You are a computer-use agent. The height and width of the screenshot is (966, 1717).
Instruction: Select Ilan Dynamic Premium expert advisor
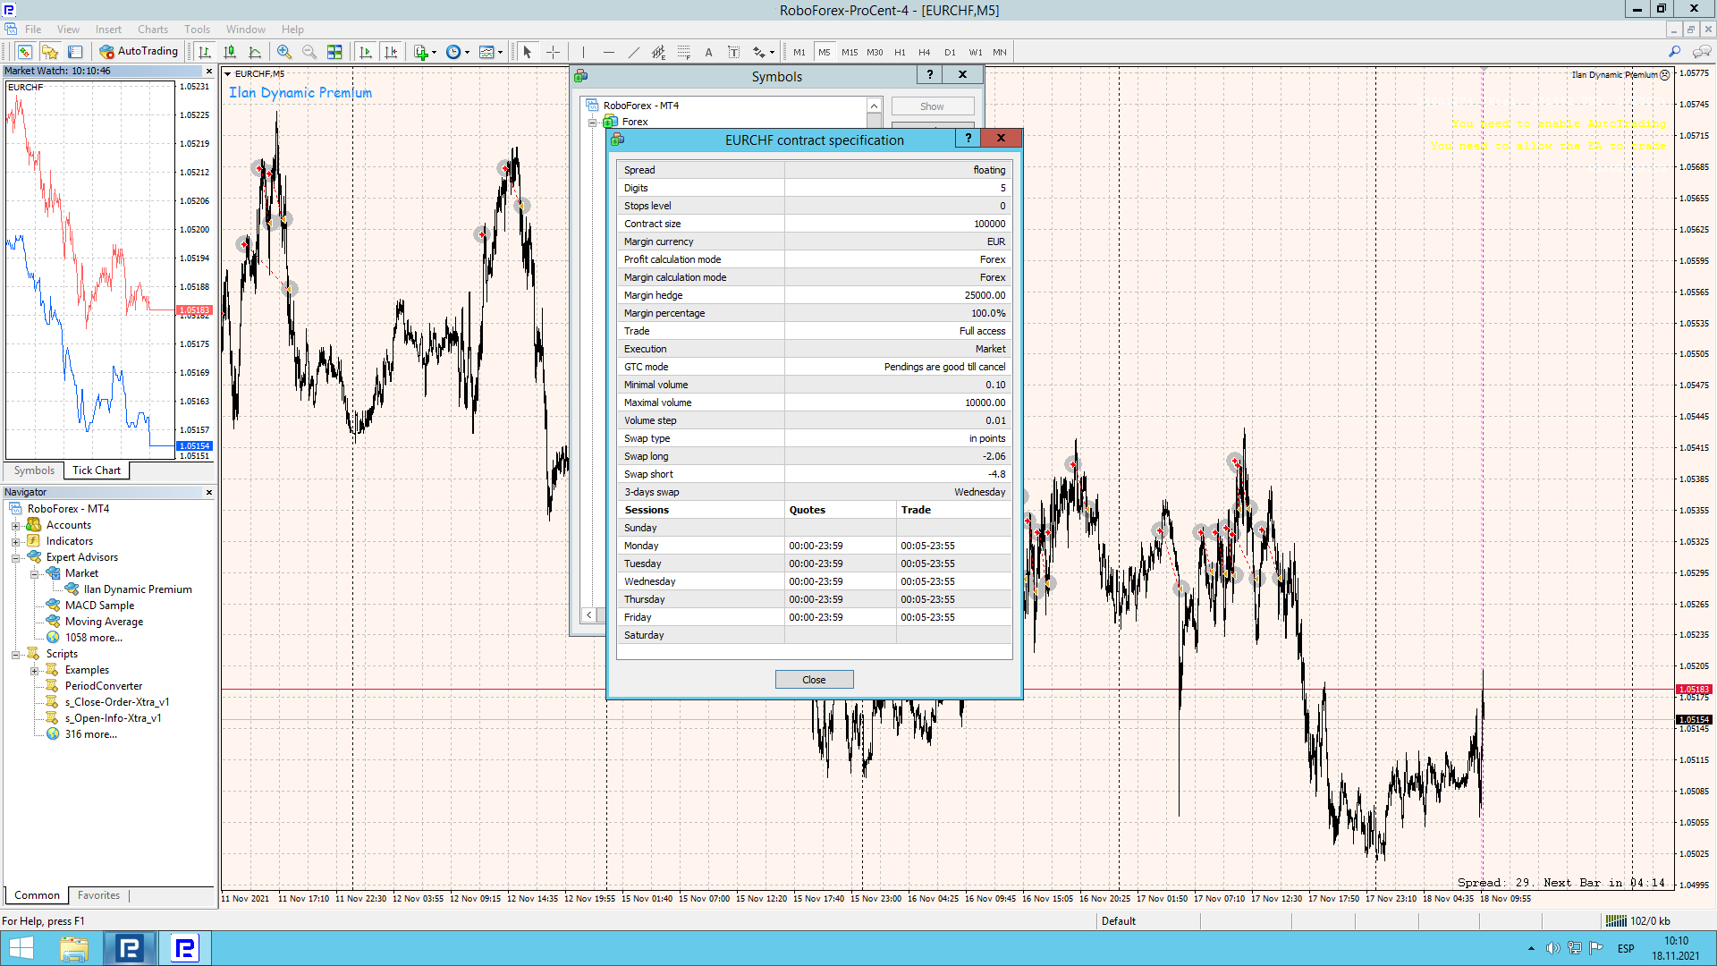(x=138, y=589)
